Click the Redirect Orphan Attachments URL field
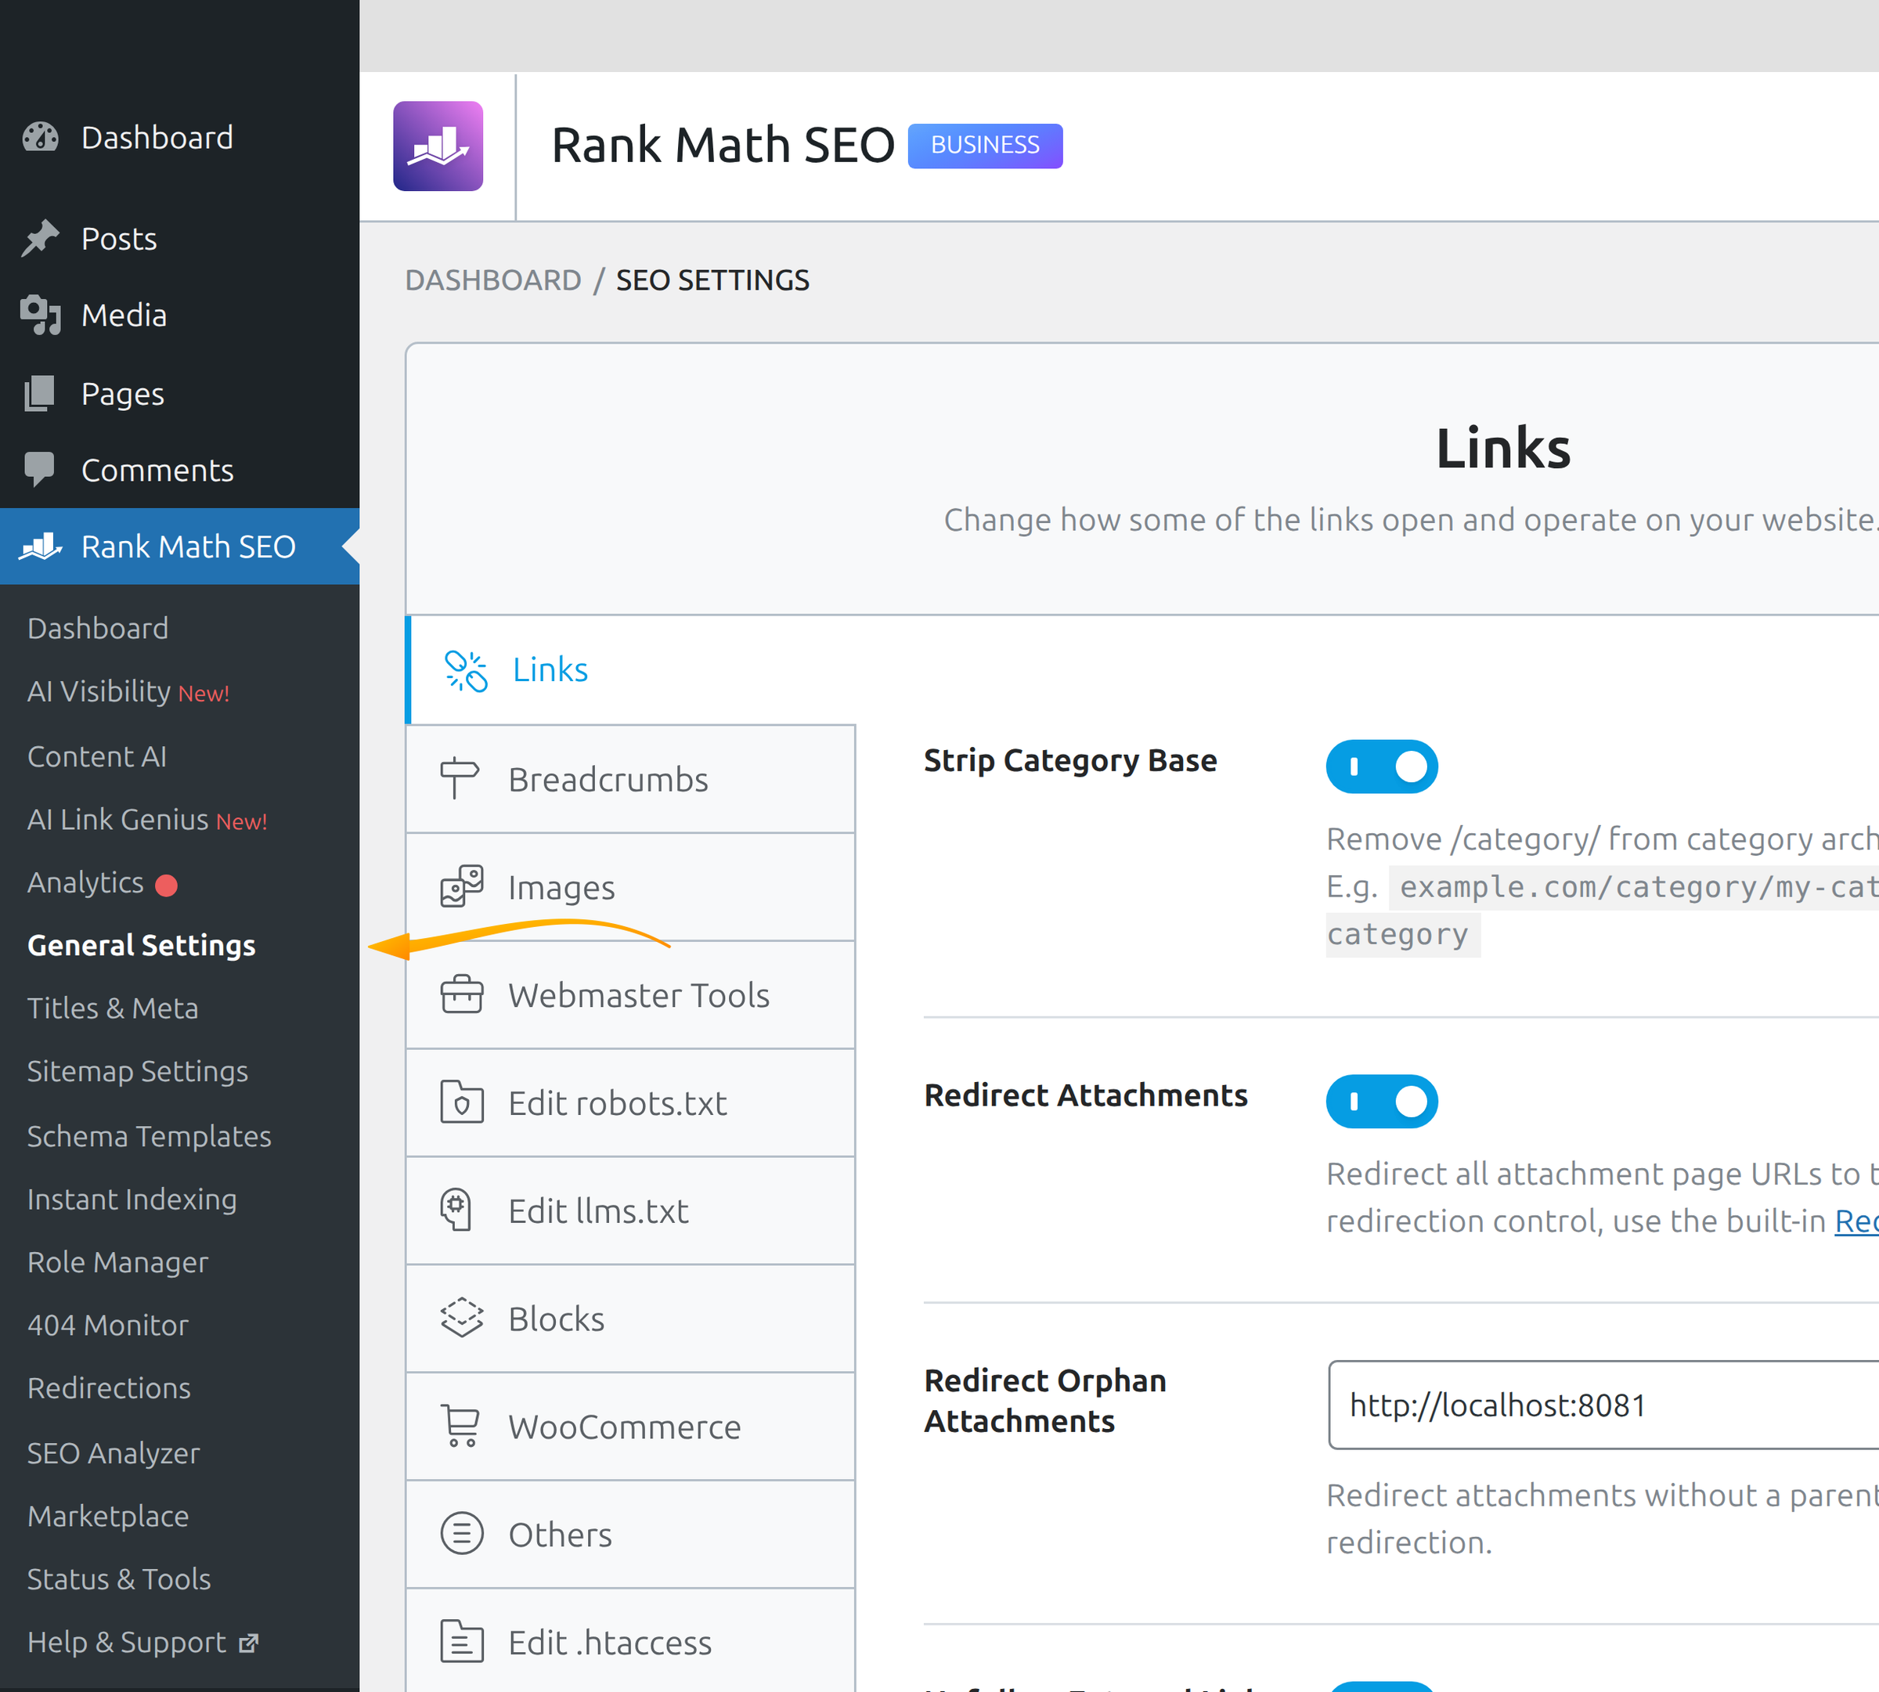The width and height of the screenshot is (1879, 1692). pos(1603,1405)
